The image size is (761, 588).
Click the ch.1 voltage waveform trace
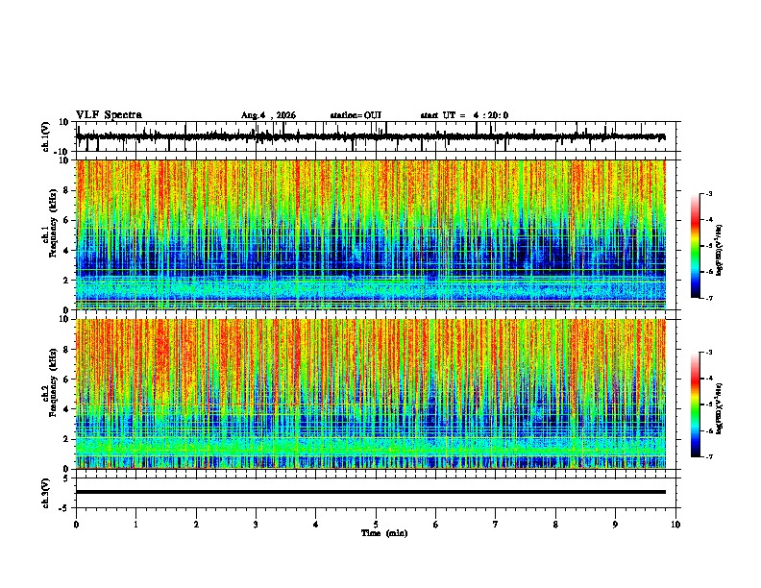[x=370, y=136]
